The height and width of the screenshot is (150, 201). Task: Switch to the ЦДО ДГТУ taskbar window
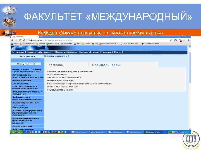(153, 132)
